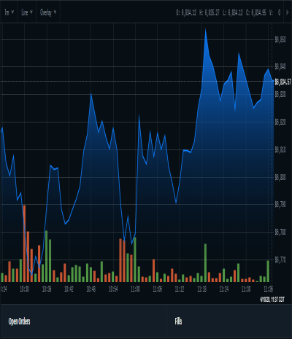Expand the Overlay dropdown
This screenshot has width=292, height=339.
tap(48, 12)
